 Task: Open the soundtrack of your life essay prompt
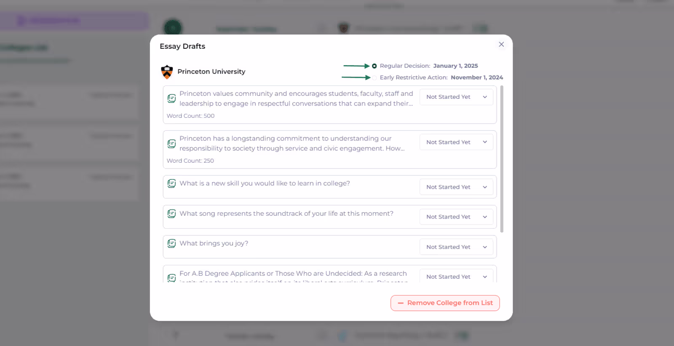(286, 214)
